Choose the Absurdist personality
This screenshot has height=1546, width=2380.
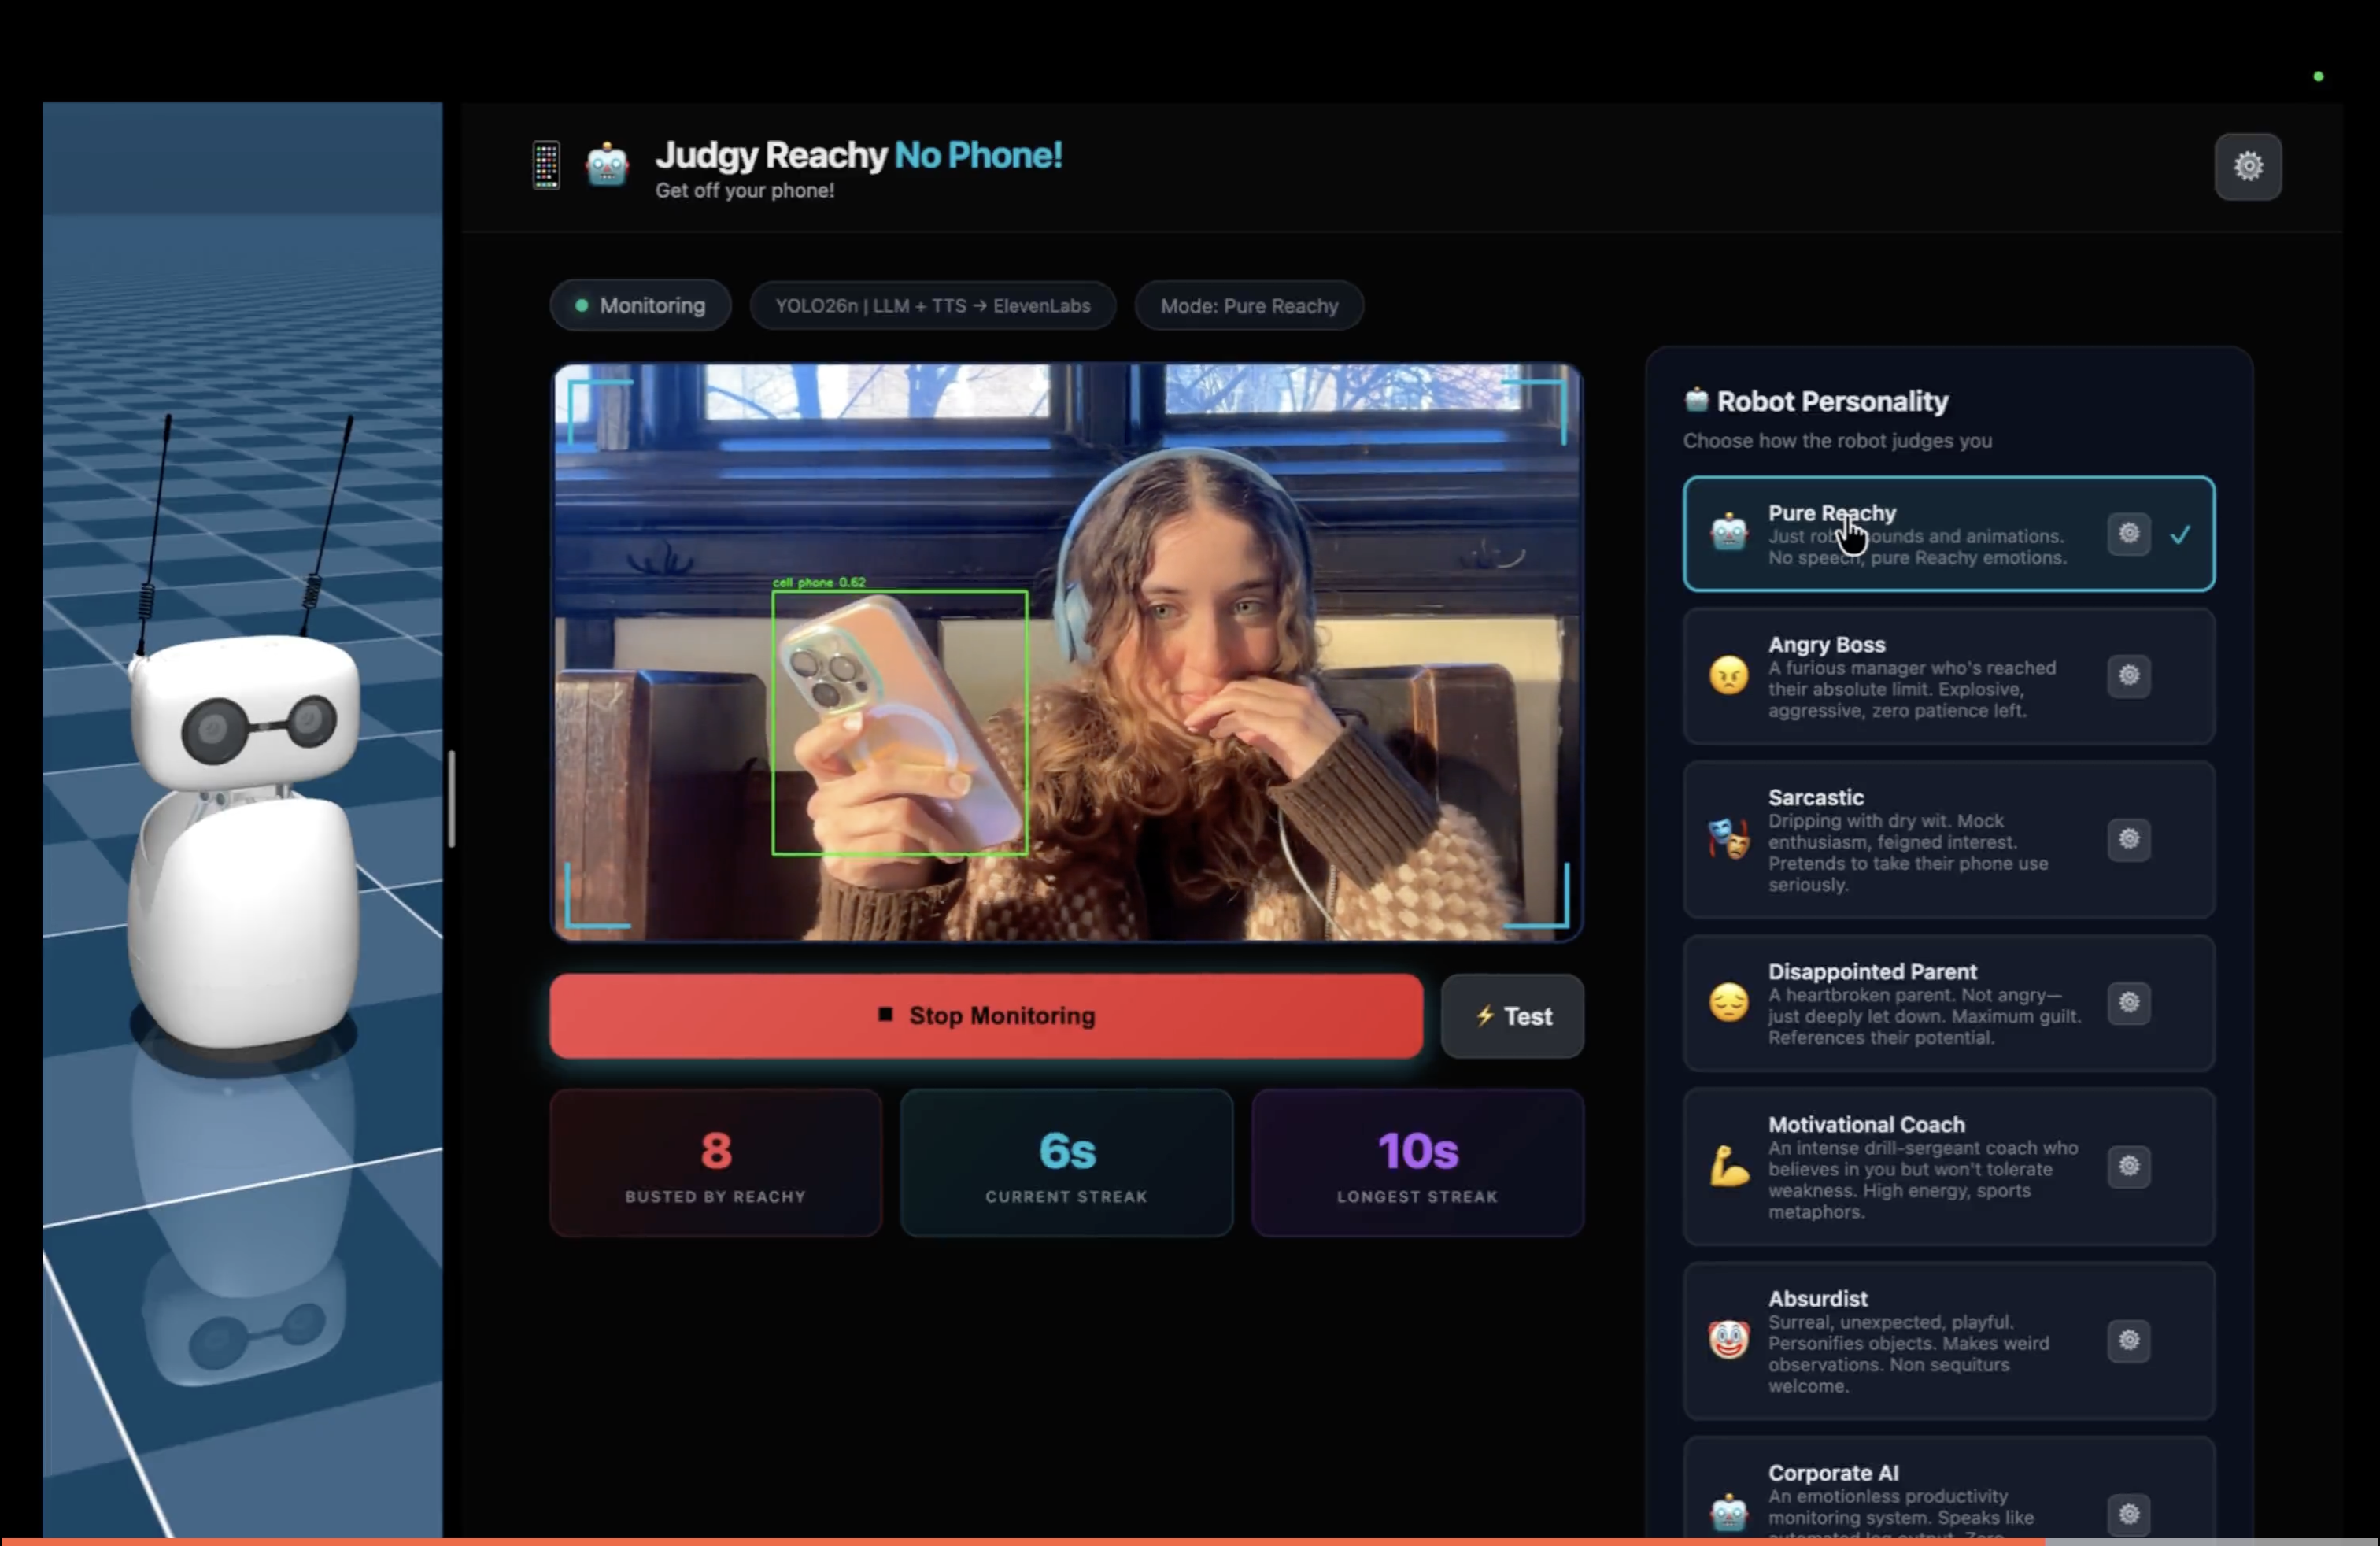[1900, 1340]
